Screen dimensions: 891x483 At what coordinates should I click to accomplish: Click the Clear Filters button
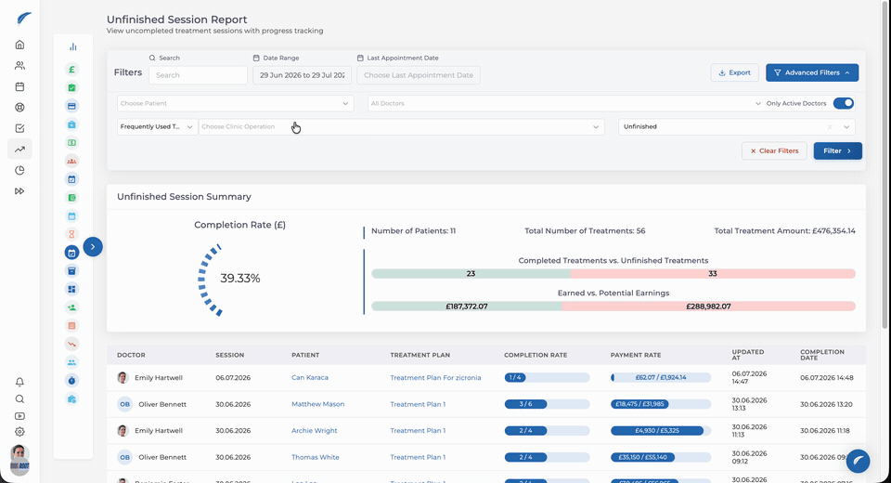click(x=774, y=150)
